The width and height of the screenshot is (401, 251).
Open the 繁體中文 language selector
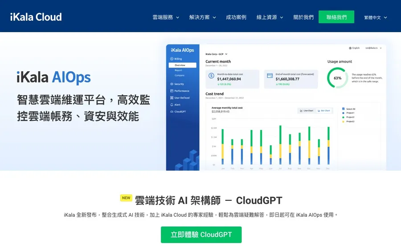point(376,18)
